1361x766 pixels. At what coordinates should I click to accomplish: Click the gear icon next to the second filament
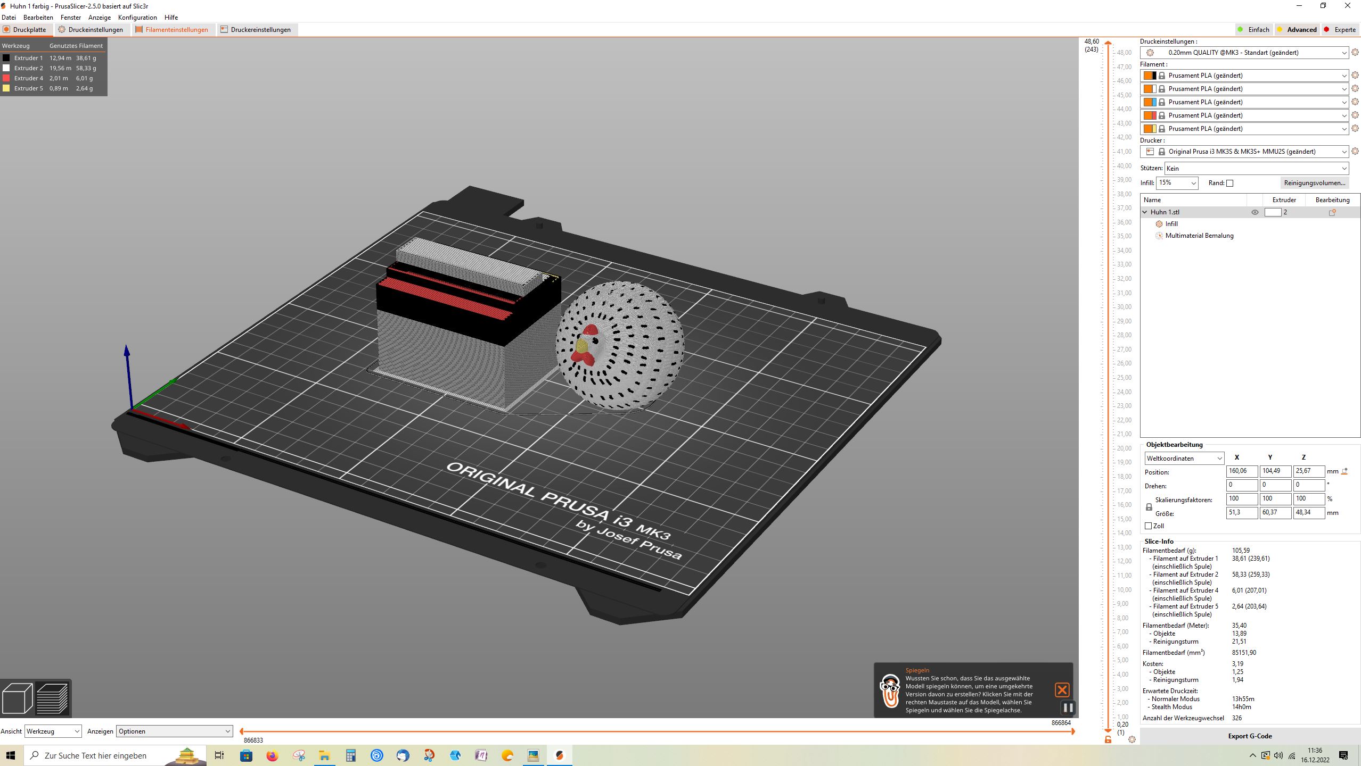[1355, 89]
